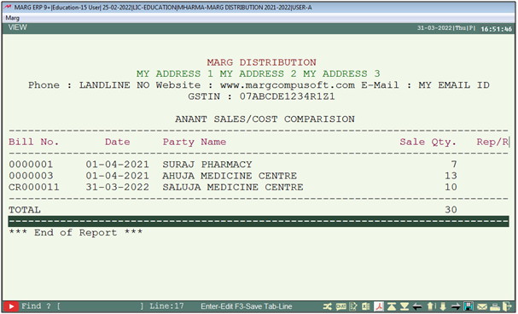This screenshot has width=518, height=314.
Task: Click the Date column header
Action: pos(117,142)
